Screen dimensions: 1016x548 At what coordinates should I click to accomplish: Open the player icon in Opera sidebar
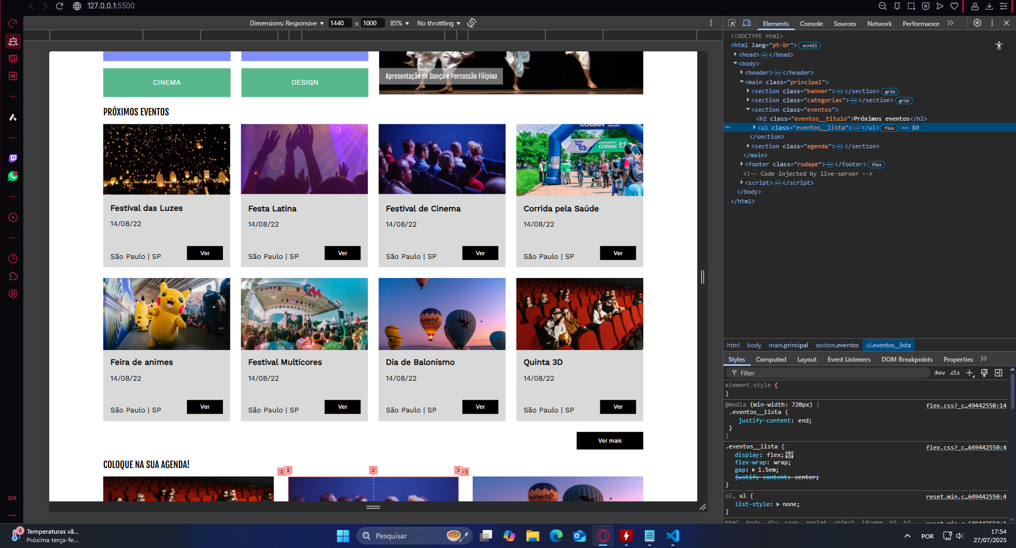[13, 218]
